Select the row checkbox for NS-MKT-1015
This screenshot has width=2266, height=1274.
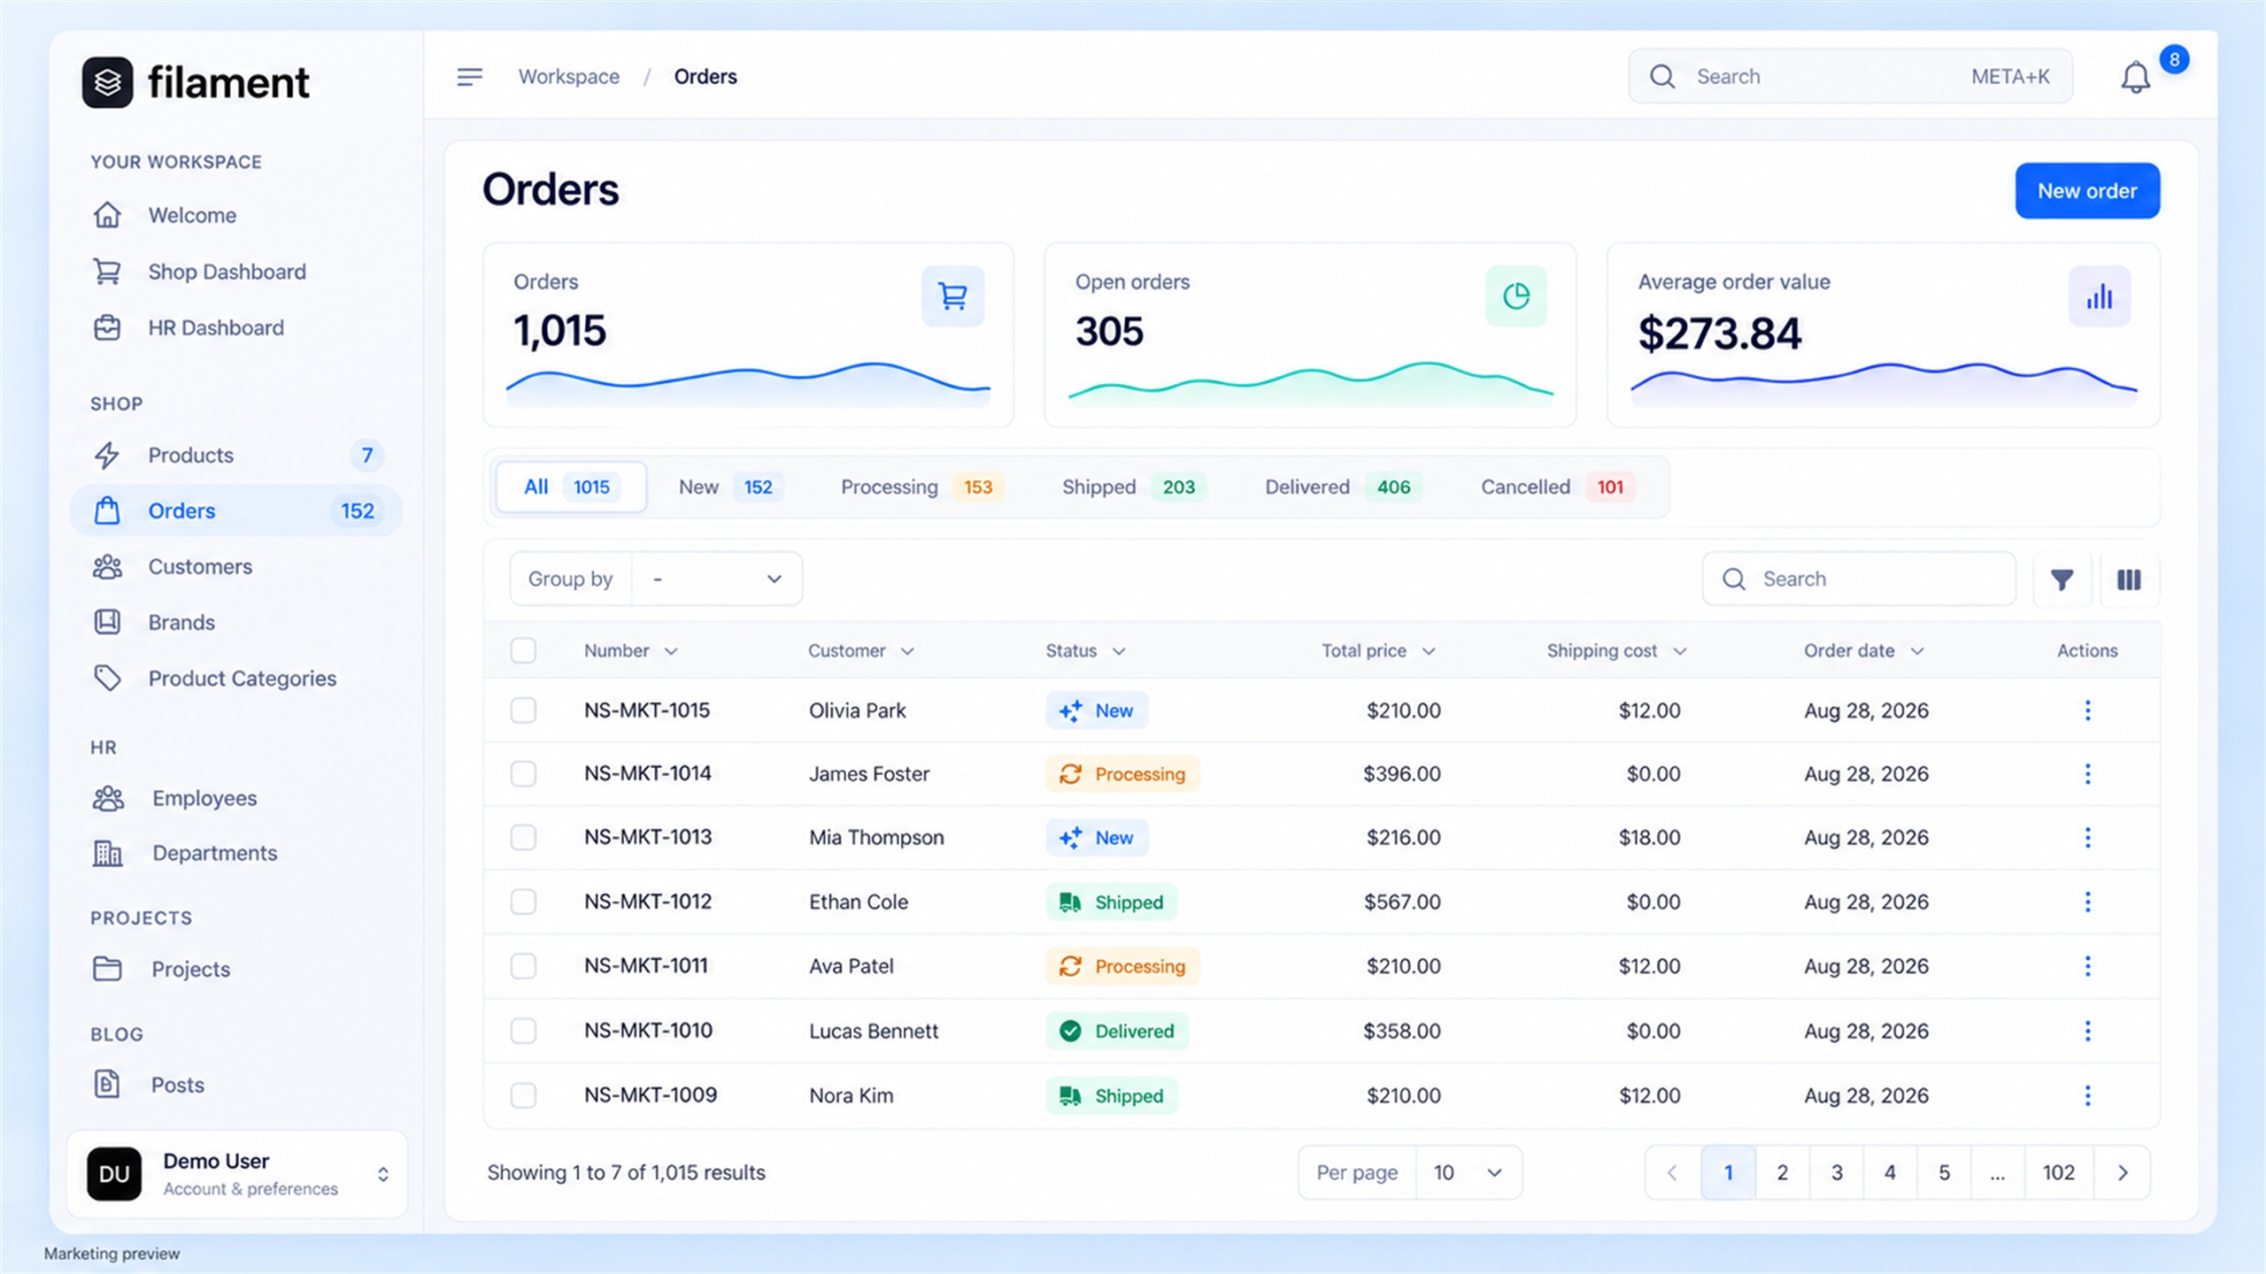coord(523,710)
